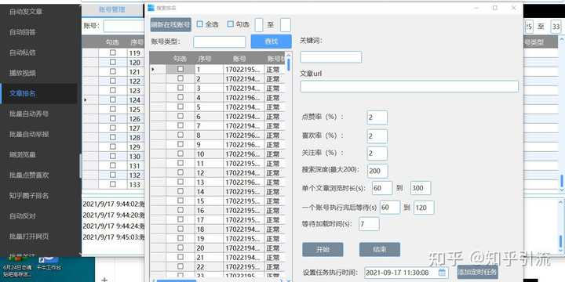Click the 文章url input field
The image size is (565, 282).
[410, 86]
